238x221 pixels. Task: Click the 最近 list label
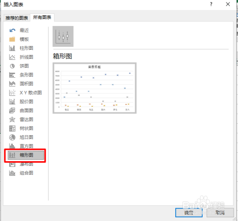click(24, 30)
